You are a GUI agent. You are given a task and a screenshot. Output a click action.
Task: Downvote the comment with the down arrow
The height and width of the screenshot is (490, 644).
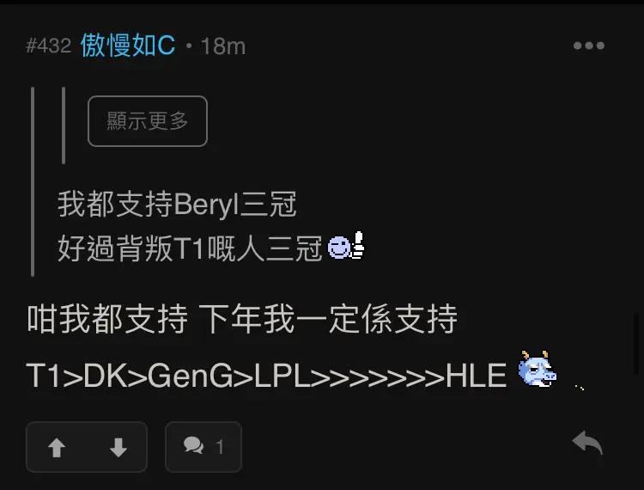tap(118, 448)
